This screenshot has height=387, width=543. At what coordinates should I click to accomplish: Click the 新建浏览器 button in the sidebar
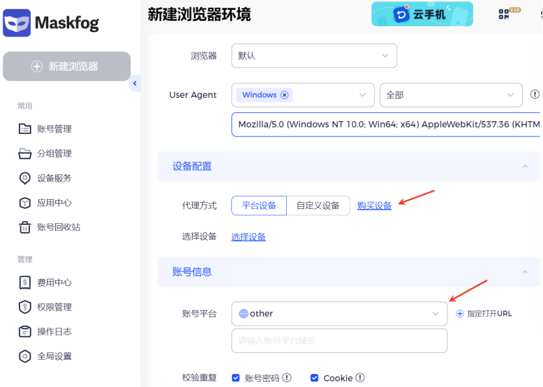(x=67, y=67)
